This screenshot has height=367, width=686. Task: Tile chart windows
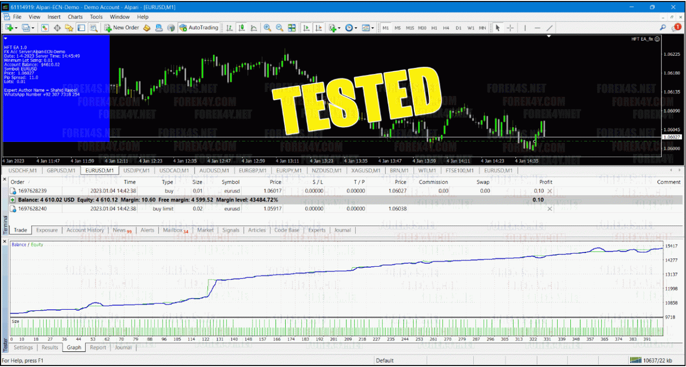[x=292, y=28]
